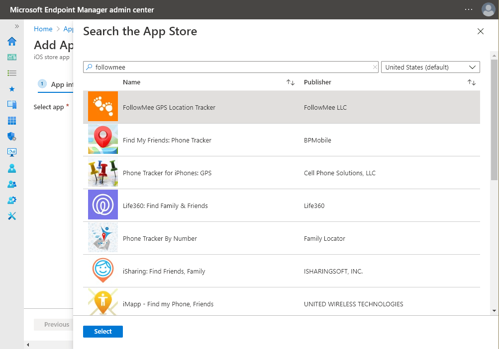Open the Apps section icon
499x349 pixels.
click(11, 121)
